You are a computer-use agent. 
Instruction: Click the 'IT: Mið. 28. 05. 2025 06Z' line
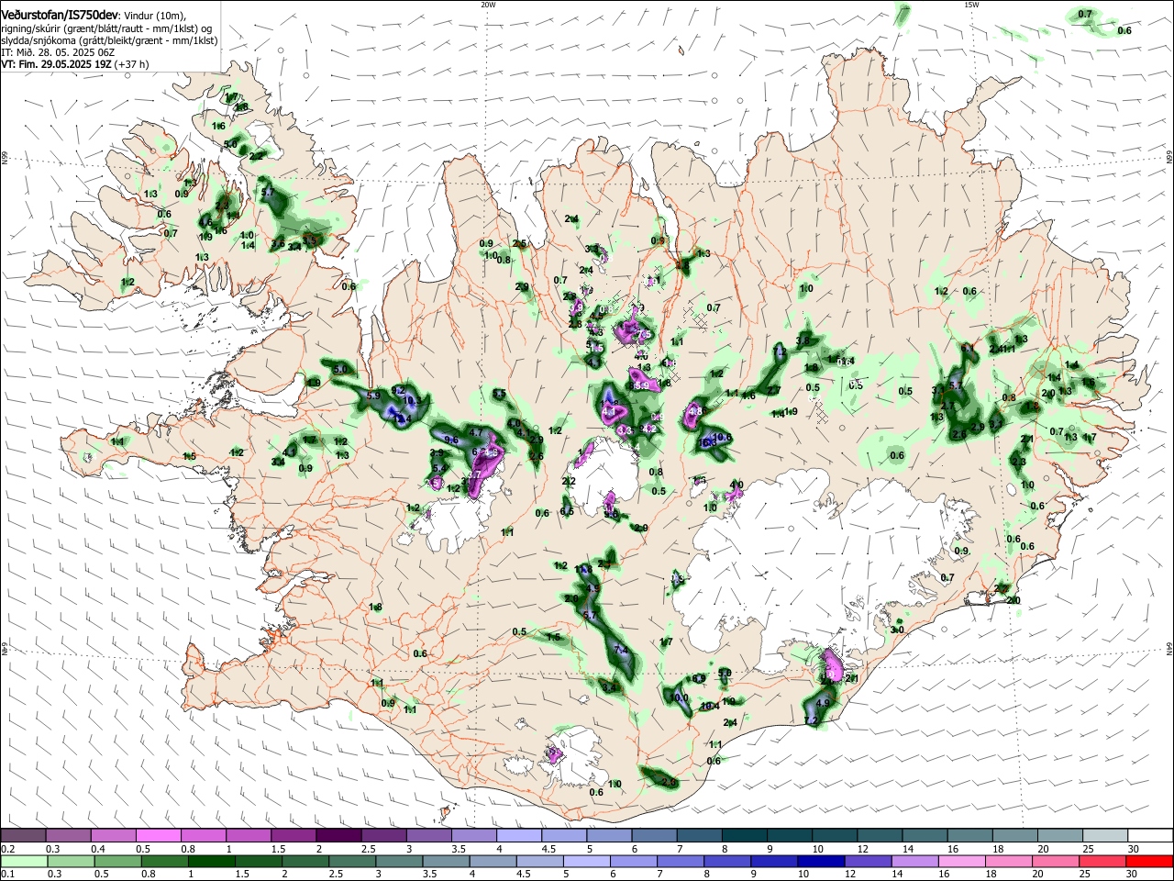point(57,52)
